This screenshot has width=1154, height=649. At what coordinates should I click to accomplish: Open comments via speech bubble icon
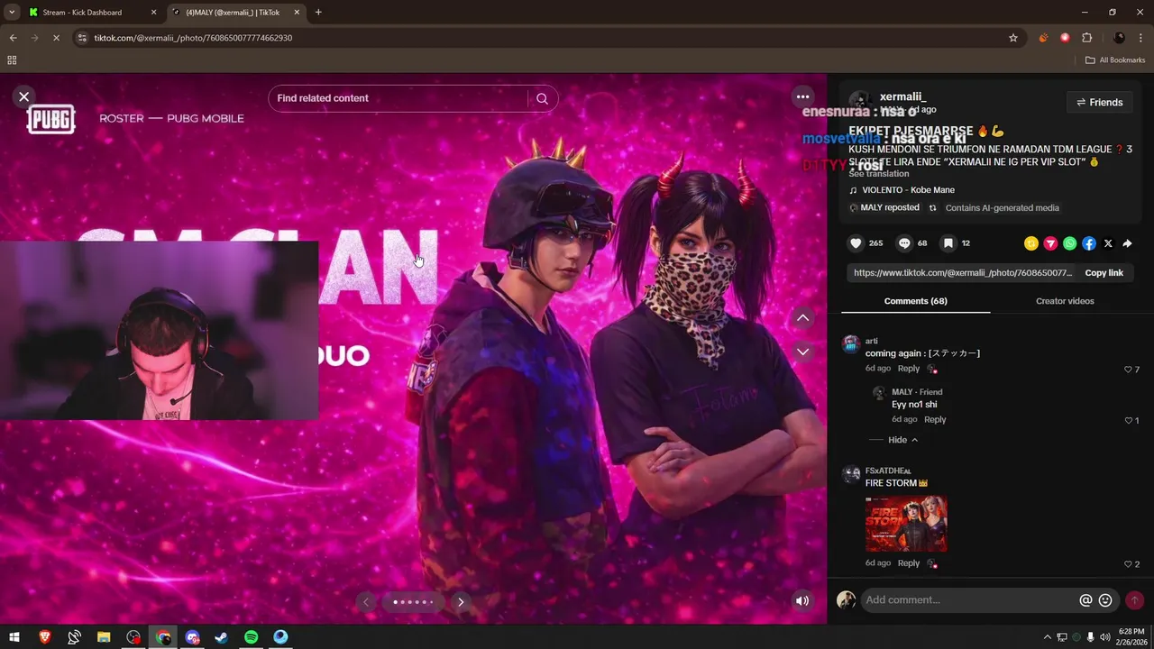point(904,243)
